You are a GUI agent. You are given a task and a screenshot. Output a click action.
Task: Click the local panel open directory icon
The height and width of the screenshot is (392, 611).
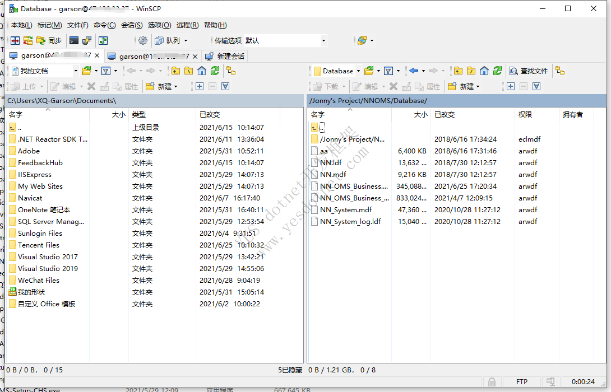click(x=86, y=71)
